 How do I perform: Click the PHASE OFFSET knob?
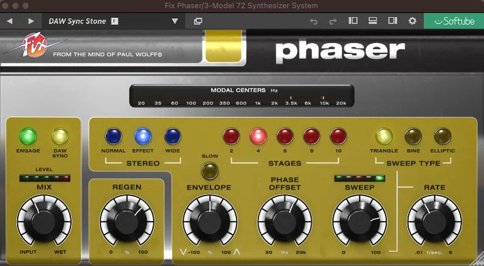(x=284, y=222)
